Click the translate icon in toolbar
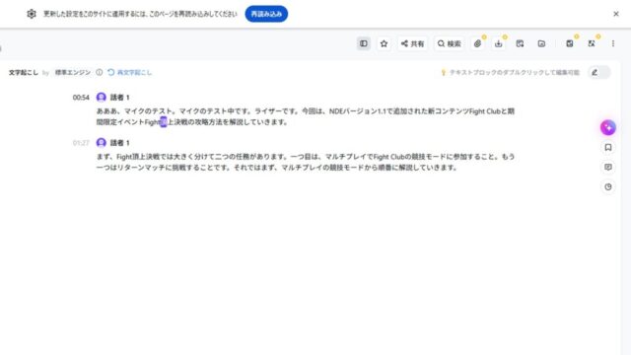 (592, 43)
